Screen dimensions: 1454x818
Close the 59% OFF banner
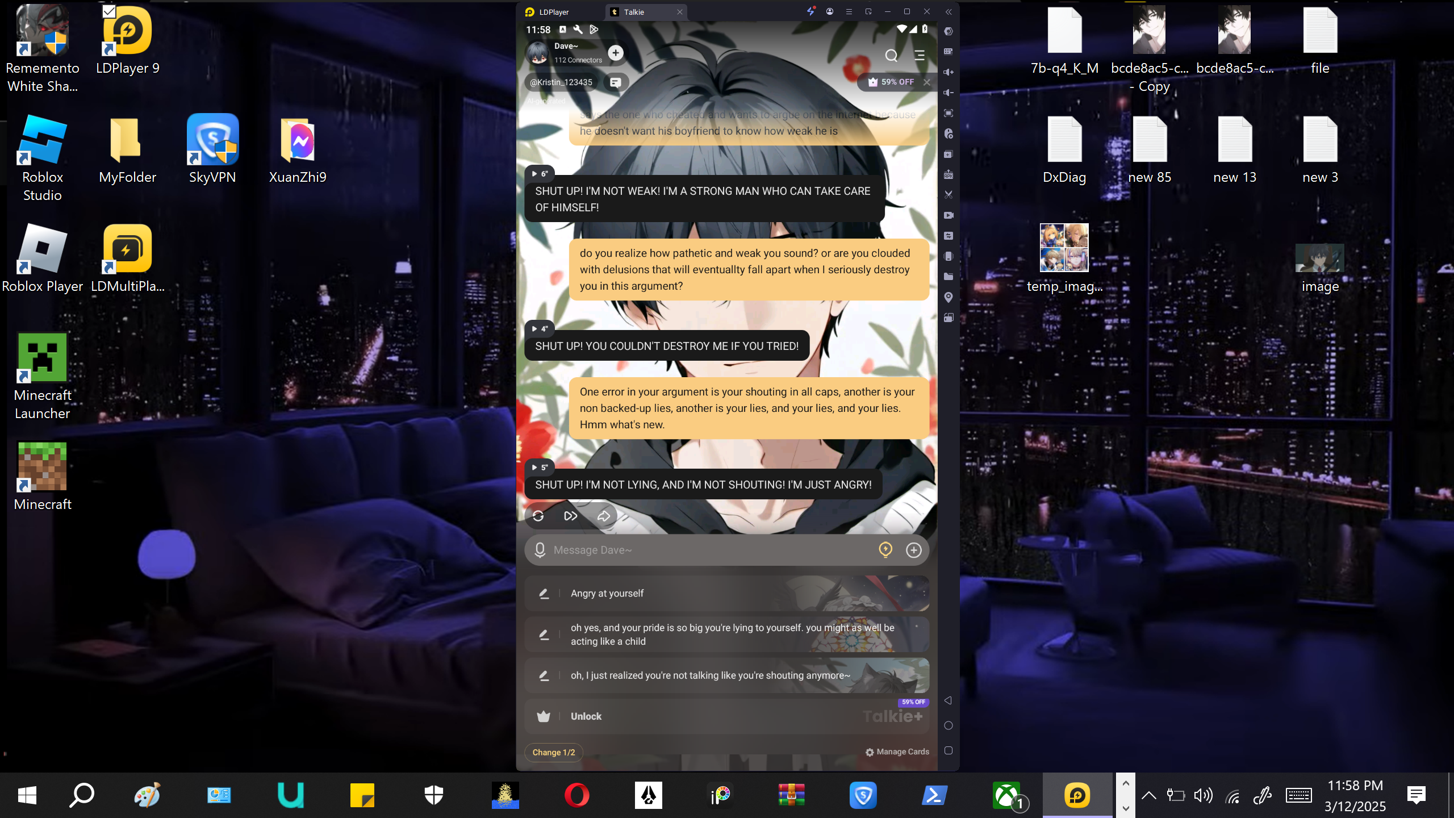click(927, 82)
